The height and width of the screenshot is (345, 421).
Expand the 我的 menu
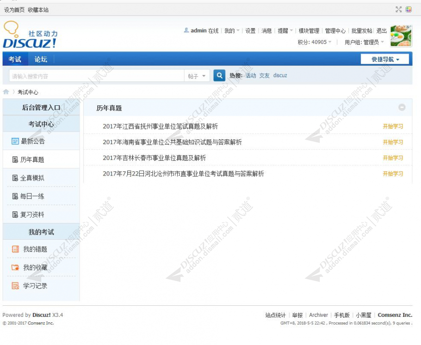coord(232,31)
